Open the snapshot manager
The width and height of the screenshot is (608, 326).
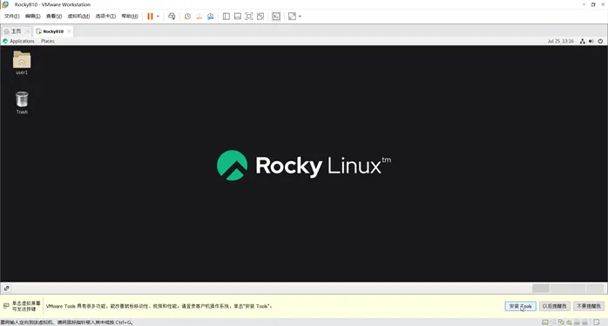tap(211, 17)
